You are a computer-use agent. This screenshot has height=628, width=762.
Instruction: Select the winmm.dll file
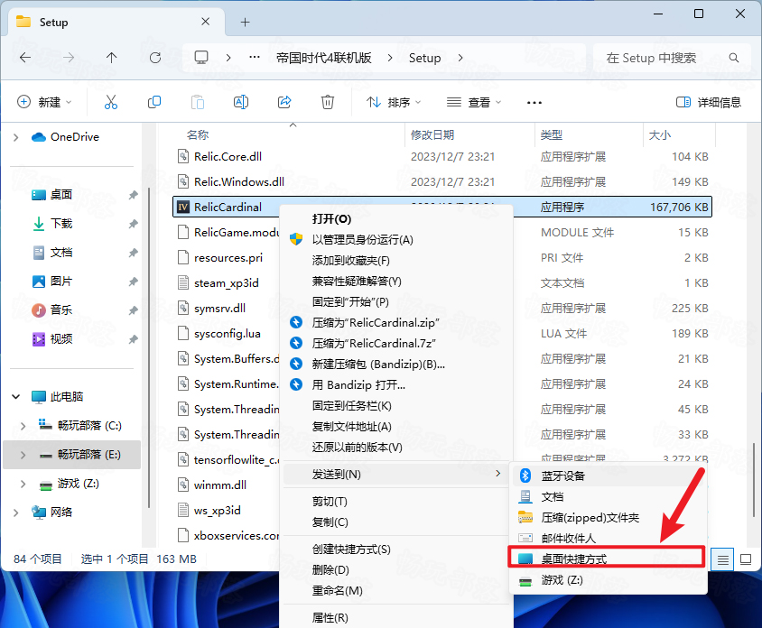click(220, 485)
